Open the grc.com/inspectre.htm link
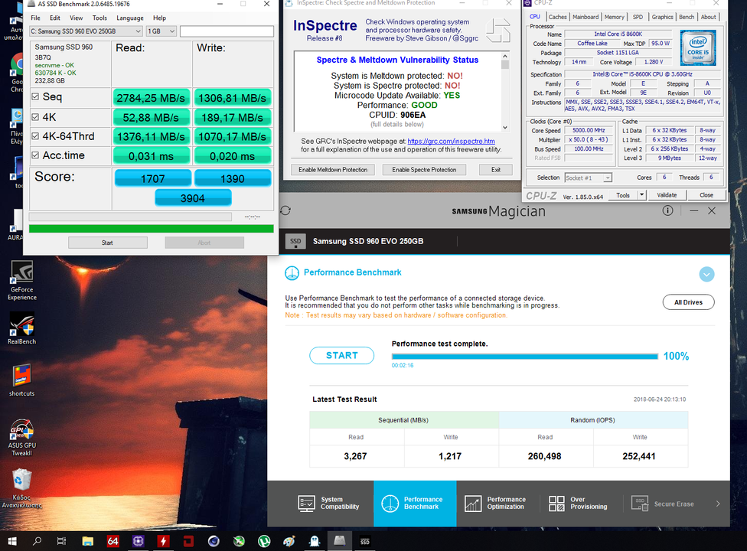Viewport: 747px width, 551px height. (451, 142)
